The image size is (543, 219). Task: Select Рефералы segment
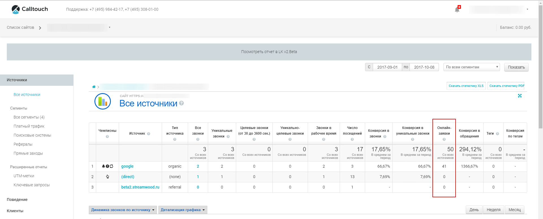pyautogui.click(x=23, y=144)
